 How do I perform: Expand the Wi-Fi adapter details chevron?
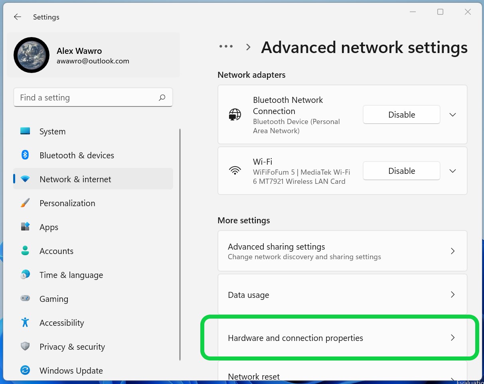pos(452,171)
